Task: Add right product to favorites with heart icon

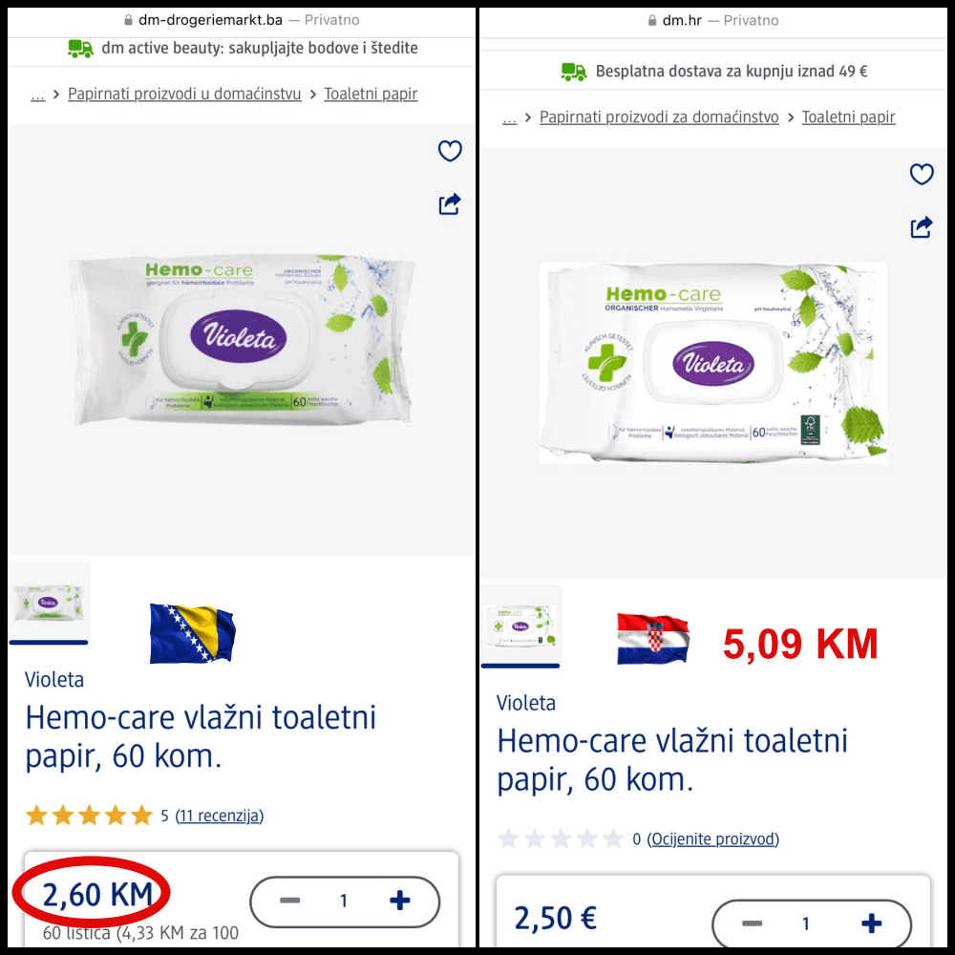Action: (921, 174)
